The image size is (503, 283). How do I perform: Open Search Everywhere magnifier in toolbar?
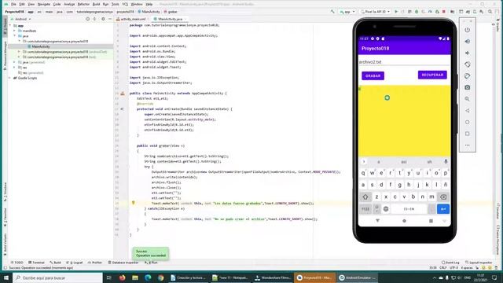pyautogui.click(x=490, y=12)
